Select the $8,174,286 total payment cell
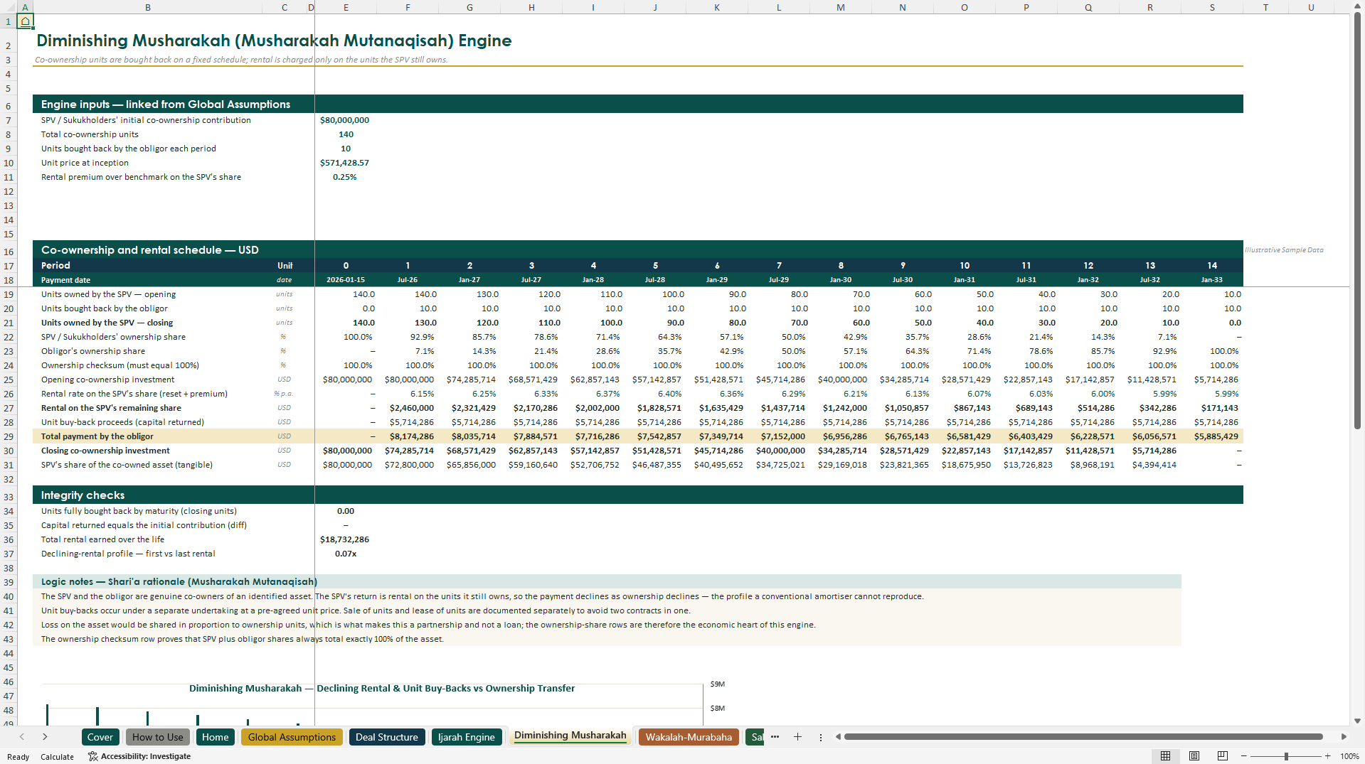1365x764 pixels. tap(408, 436)
